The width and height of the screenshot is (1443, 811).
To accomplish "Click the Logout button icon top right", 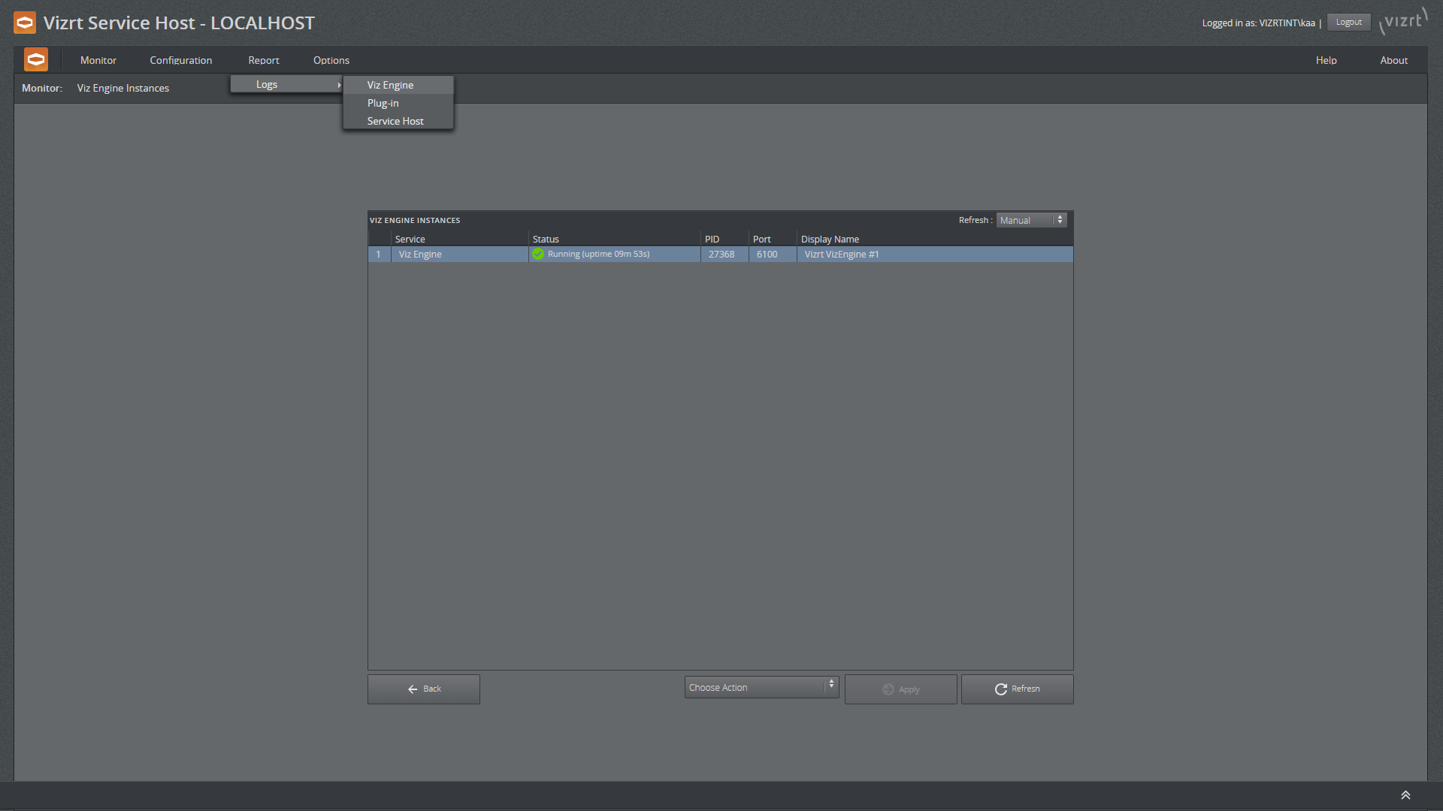I will pyautogui.click(x=1350, y=21).
